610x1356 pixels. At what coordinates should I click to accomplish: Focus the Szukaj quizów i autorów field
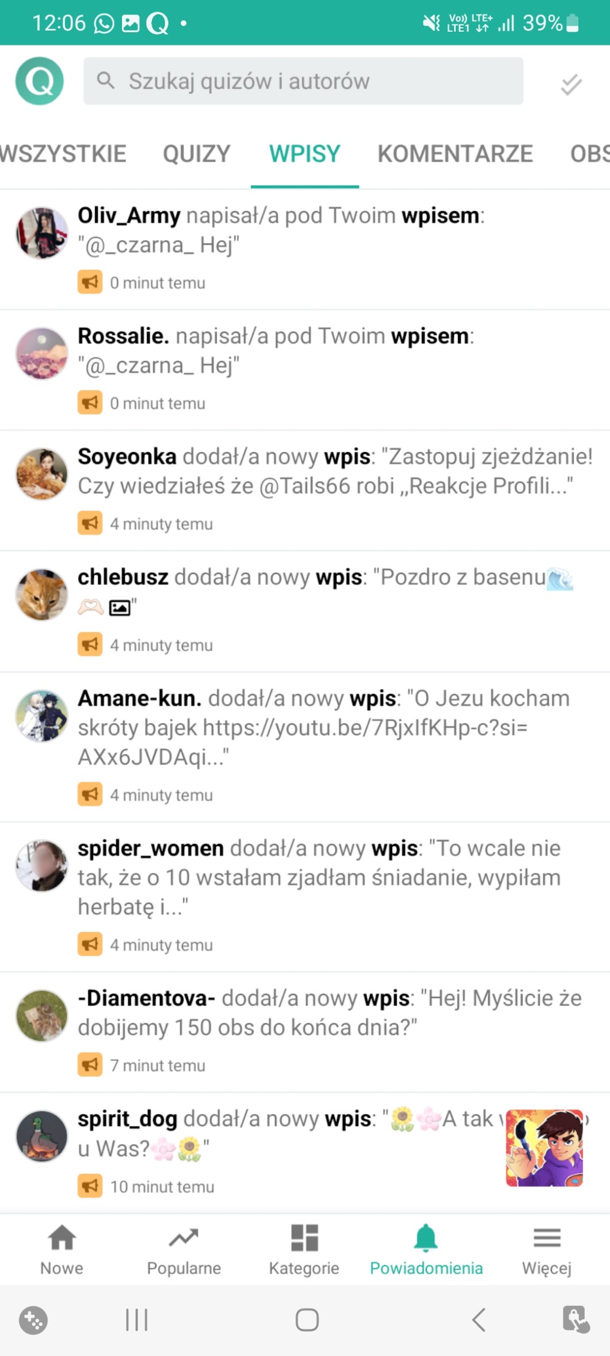coord(303,81)
